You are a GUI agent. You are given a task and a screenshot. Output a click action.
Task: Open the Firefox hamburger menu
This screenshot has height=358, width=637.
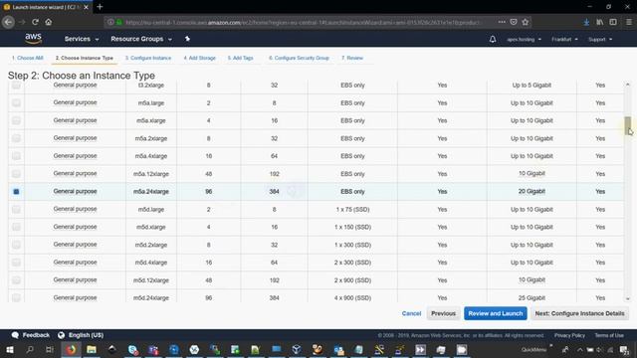click(628, 22)
